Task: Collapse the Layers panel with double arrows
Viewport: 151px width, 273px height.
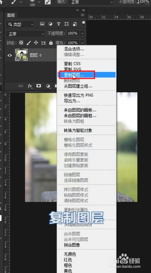Action: coord(77,10)
